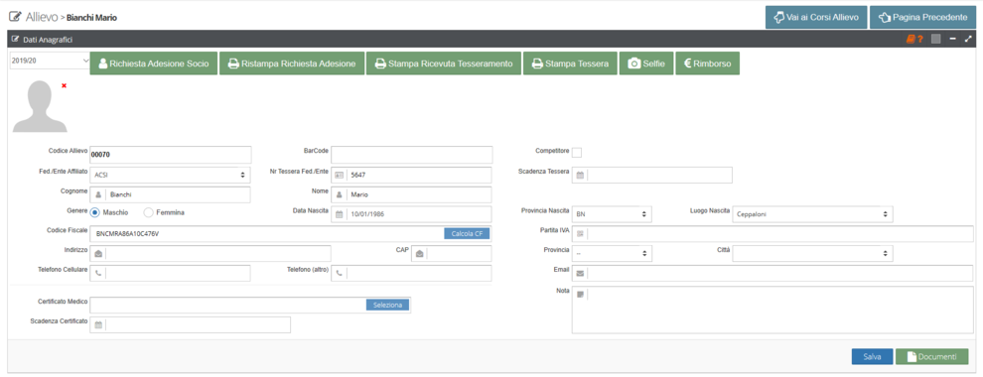Screen dimensions: 983x377
Task: Click the BarCode input field
Action: [x=412, y=154]
